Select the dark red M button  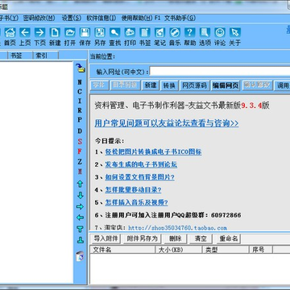click(80, 172)
